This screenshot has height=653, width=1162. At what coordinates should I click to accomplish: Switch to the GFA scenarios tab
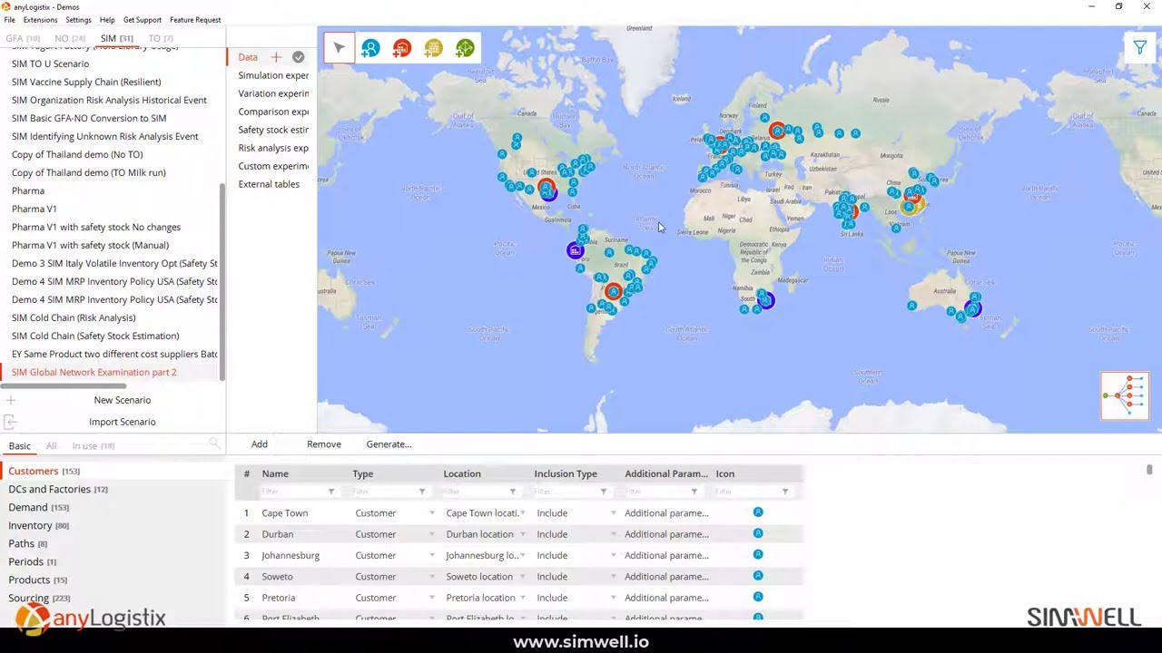pos(22,38)
